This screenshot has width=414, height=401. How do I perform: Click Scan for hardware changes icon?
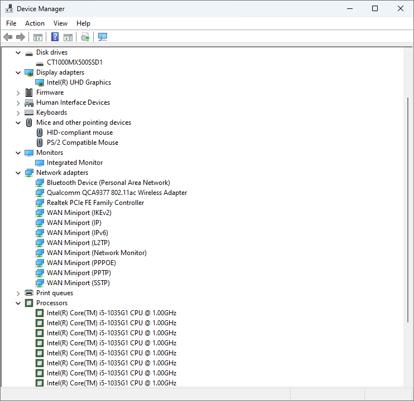click(103, 37)
